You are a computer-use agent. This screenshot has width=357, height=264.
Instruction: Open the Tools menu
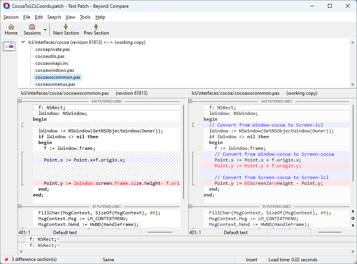85,17
